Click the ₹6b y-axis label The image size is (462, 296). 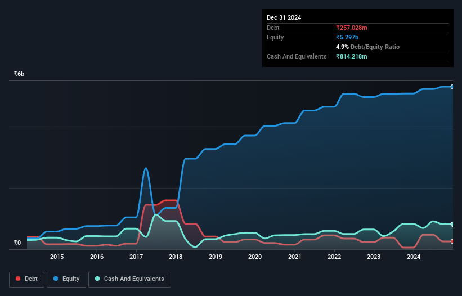click(x=19, y=74)
